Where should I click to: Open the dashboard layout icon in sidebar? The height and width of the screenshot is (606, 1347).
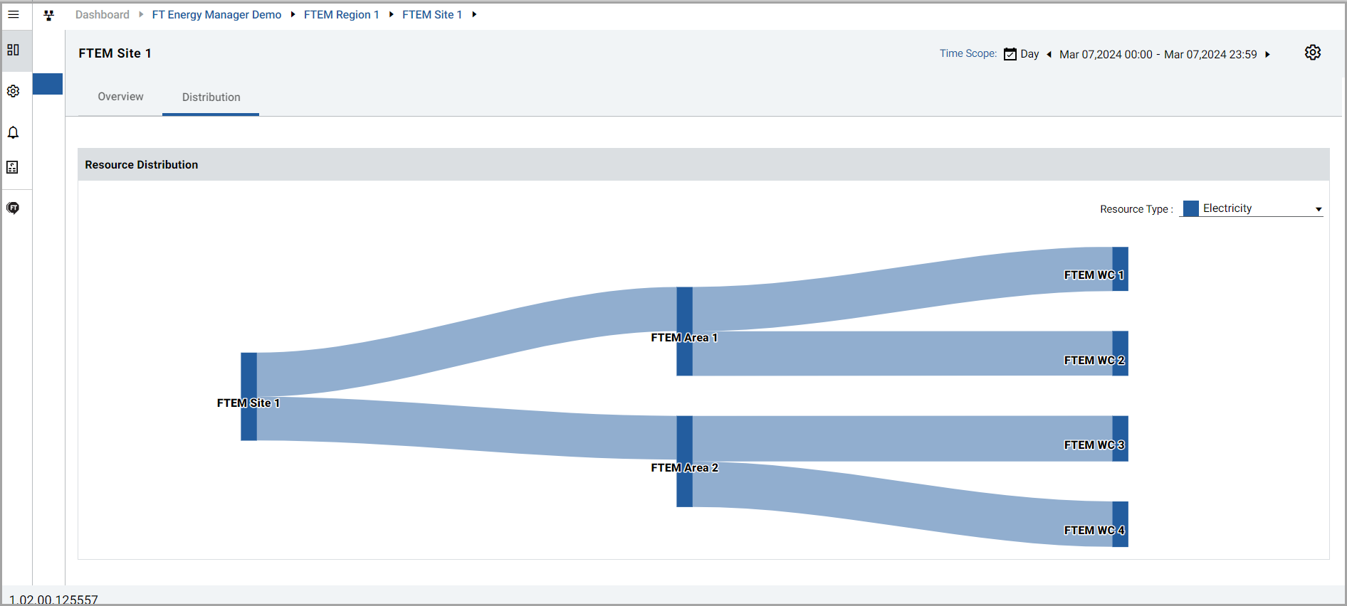coord(13,50)
